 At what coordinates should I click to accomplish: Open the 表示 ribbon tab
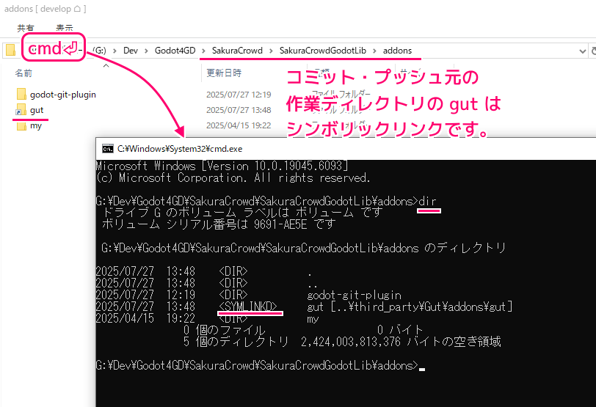tap(65, 28)
